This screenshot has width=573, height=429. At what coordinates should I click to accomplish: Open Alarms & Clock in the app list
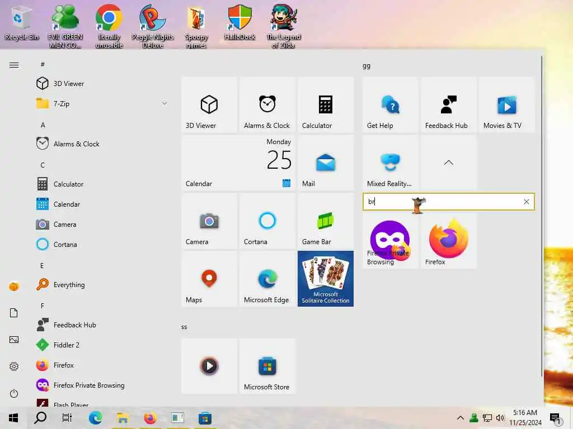(x=102, y=144)
